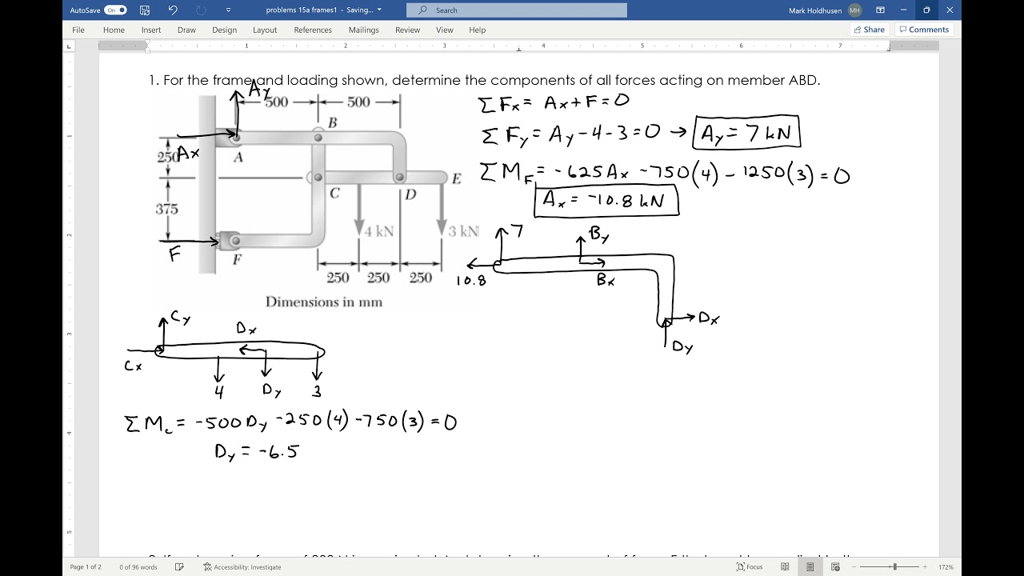The height and width of the screenshot is (576, 1024).
Task: Switch to Read Mode view
Action: coord(785,567)
